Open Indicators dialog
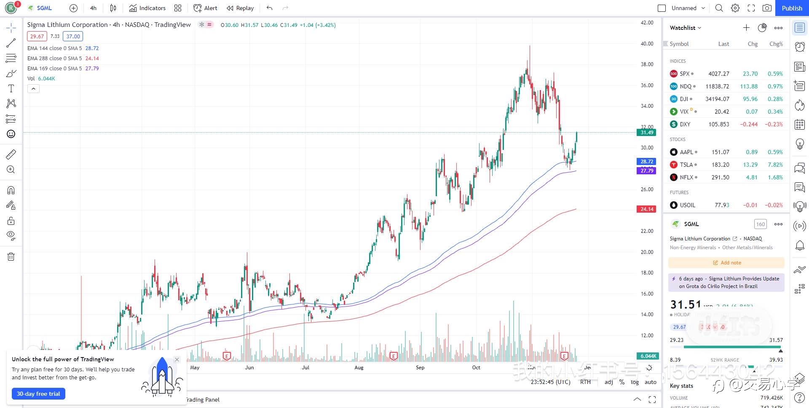 coord(147,8)
